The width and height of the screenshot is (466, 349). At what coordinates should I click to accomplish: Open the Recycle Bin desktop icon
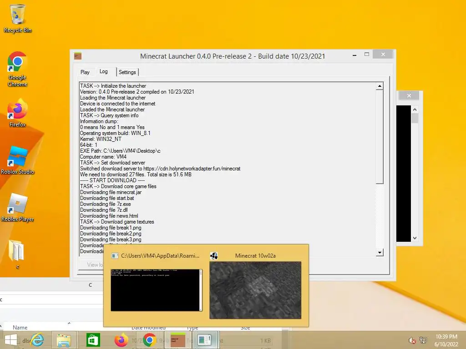click(x=18, y=18)
